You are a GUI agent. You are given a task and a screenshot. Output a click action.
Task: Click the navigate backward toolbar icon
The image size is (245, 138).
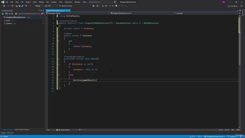pos(4,6)
